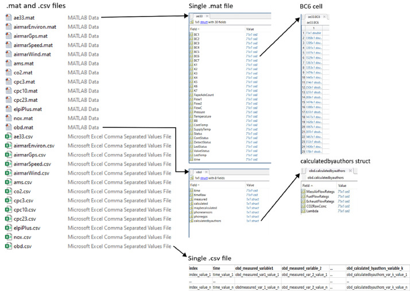
Task: Click the nox.mat file icon
Action: 9,118
